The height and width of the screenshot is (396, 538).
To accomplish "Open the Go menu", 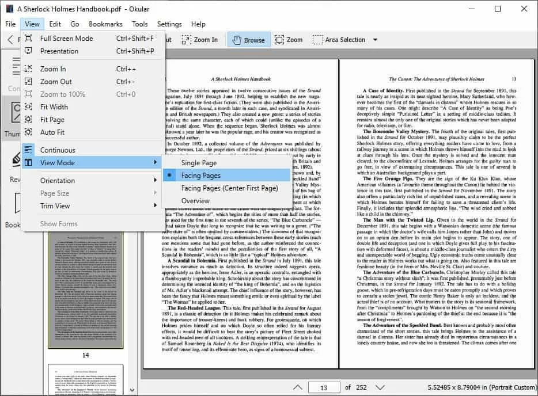I will pos(75,24).
